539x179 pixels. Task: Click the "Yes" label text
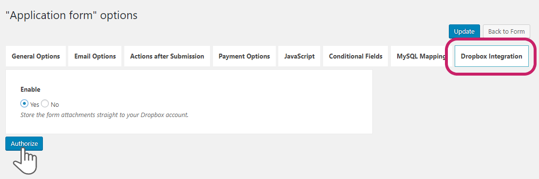35,105
